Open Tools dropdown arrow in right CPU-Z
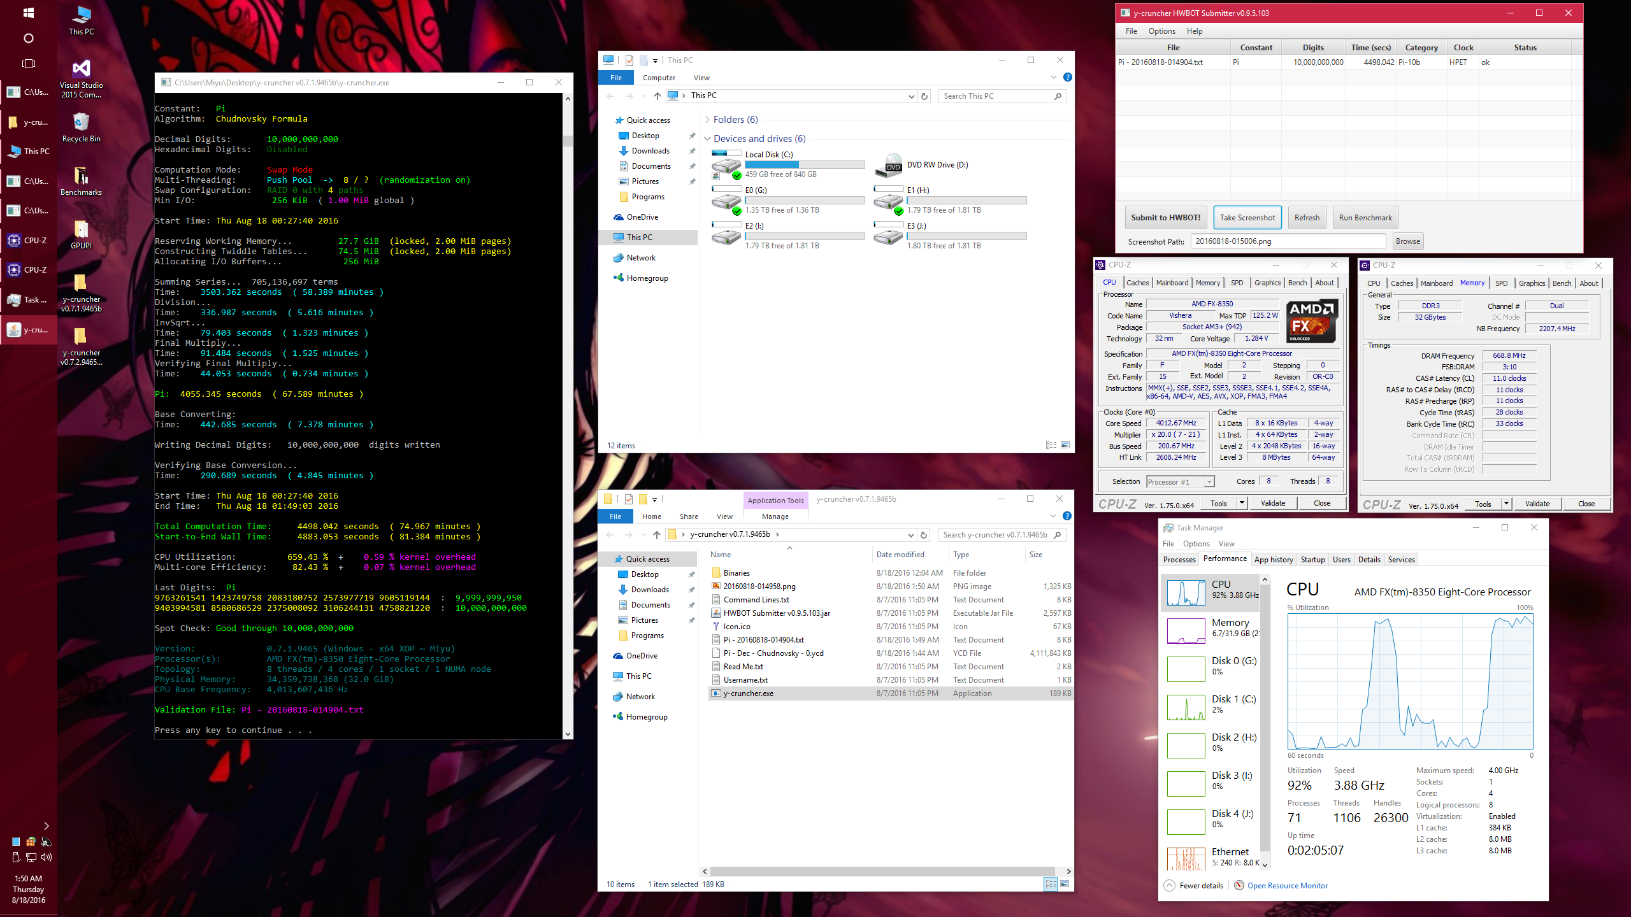The height and width of the screenshot is (917, 1631). [x=1506, y=504]
